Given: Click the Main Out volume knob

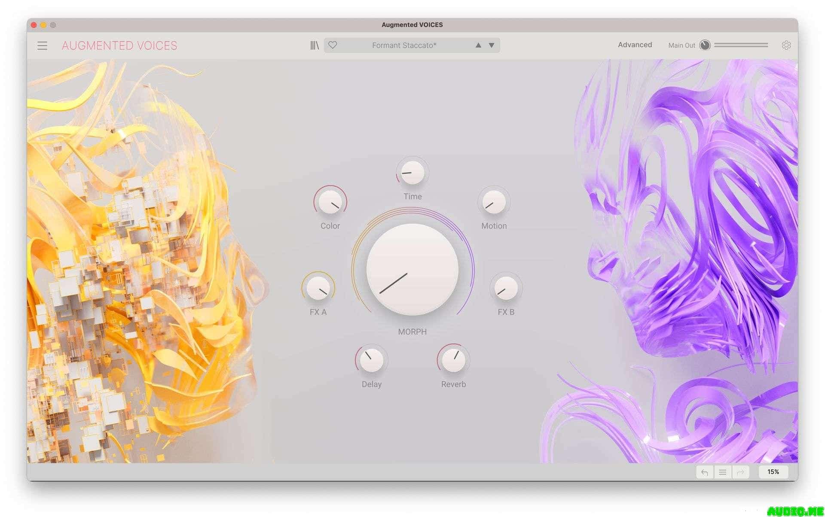Looking at the screenshot, I should (705, 45).
